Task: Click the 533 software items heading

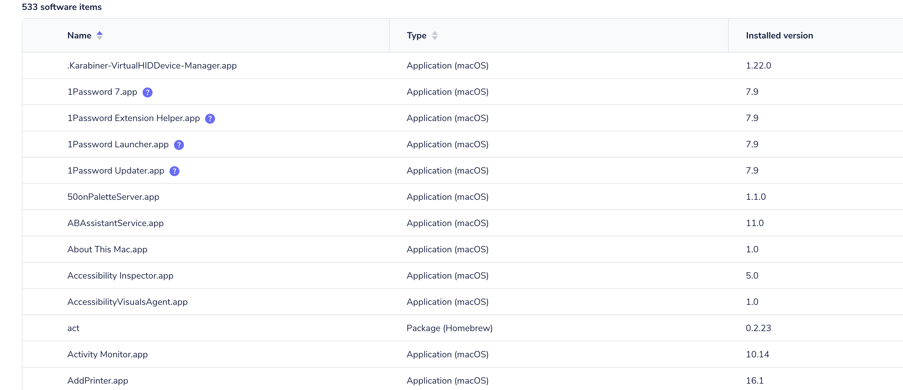Action: click(62, 7)
